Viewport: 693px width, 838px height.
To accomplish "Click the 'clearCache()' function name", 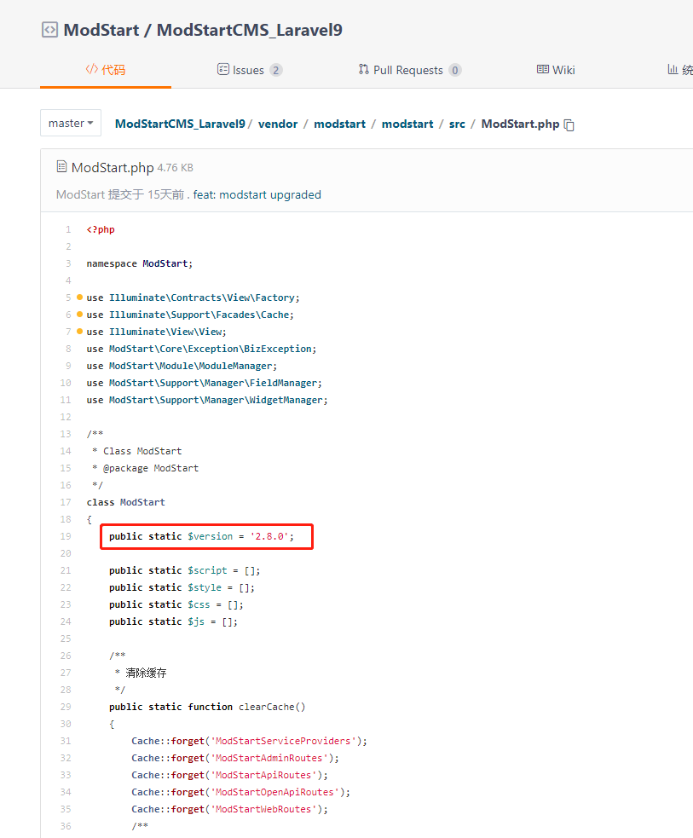I will pos(272,707).
